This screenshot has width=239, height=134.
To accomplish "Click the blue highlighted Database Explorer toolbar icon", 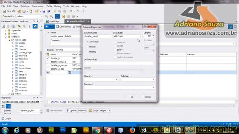I will click(x=35, y=26).
